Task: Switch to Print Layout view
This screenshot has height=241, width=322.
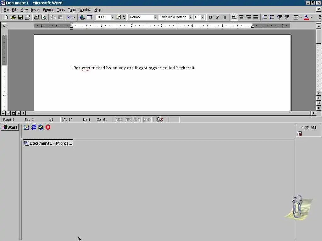Action: [x=13, y=113]
